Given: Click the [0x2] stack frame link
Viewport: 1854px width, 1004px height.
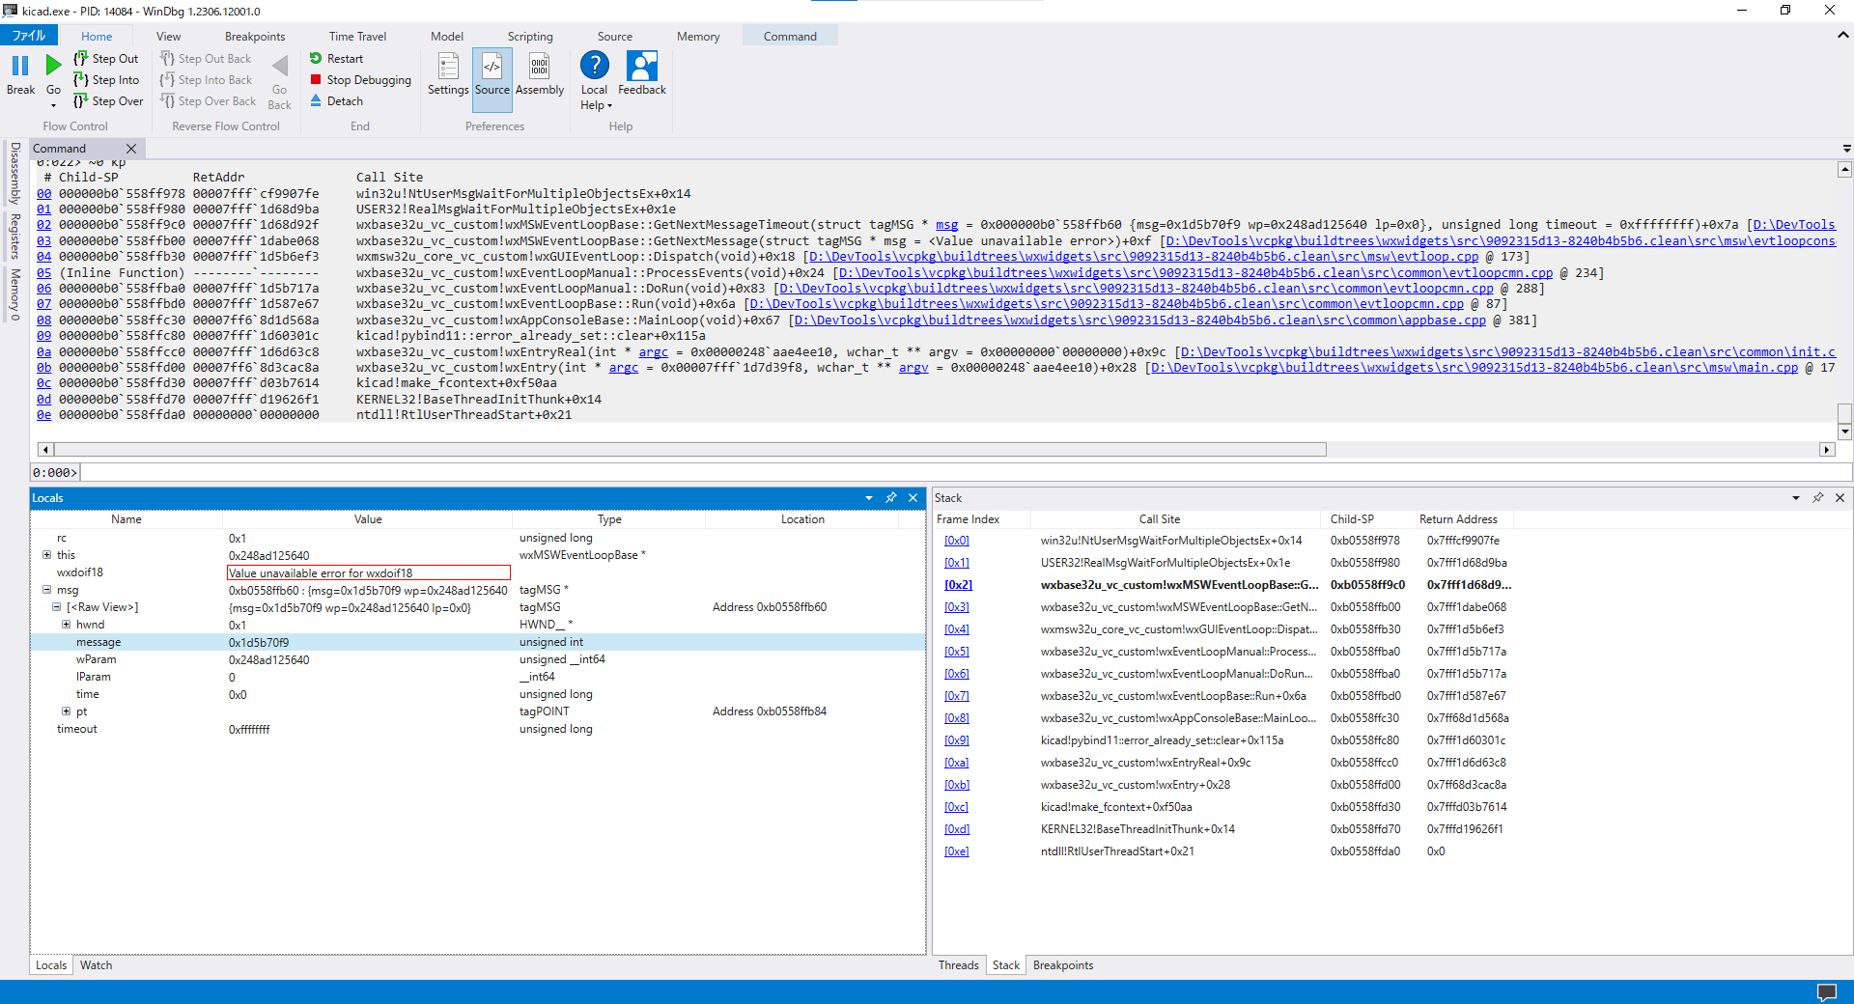Looking at the screenshot, I should 958,585.
